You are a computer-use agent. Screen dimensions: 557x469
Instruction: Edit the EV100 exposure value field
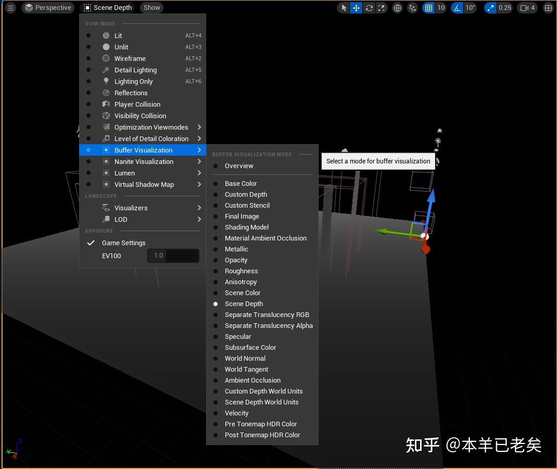click(x=173, y=256)
